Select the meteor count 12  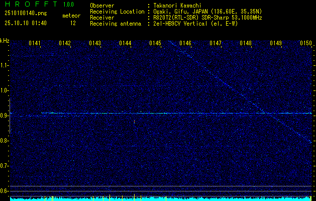(73, 23)
